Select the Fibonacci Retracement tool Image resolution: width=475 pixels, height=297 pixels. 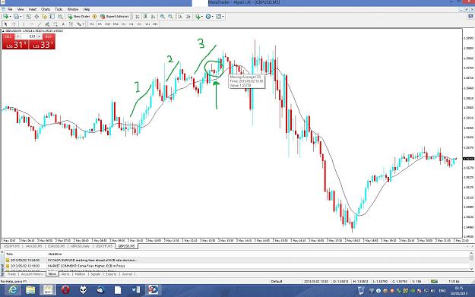point(55,24)
